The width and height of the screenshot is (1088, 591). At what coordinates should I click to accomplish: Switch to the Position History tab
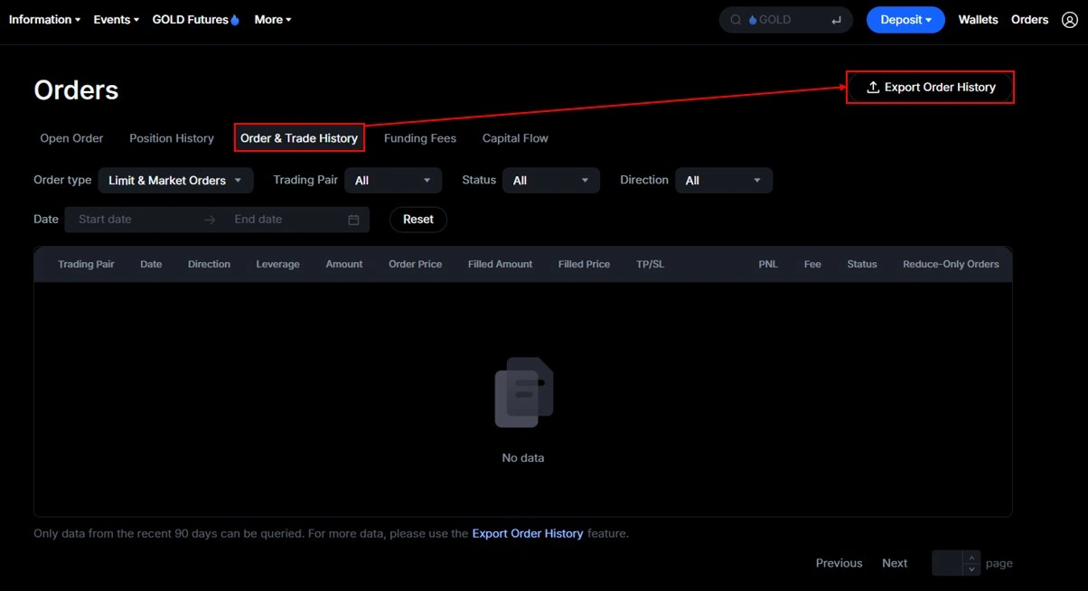point(172,138)
